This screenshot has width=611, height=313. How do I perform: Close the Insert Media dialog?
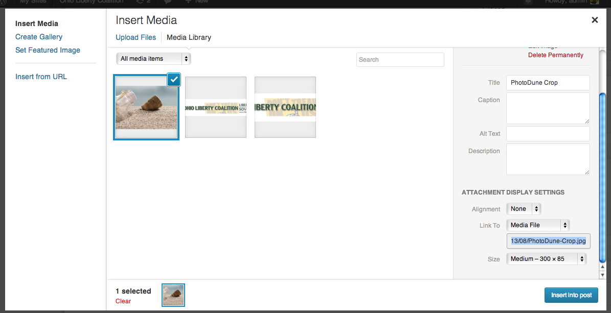point(595,20)
